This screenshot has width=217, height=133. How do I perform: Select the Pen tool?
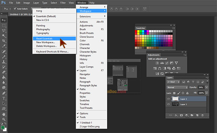tap(4, 93)
